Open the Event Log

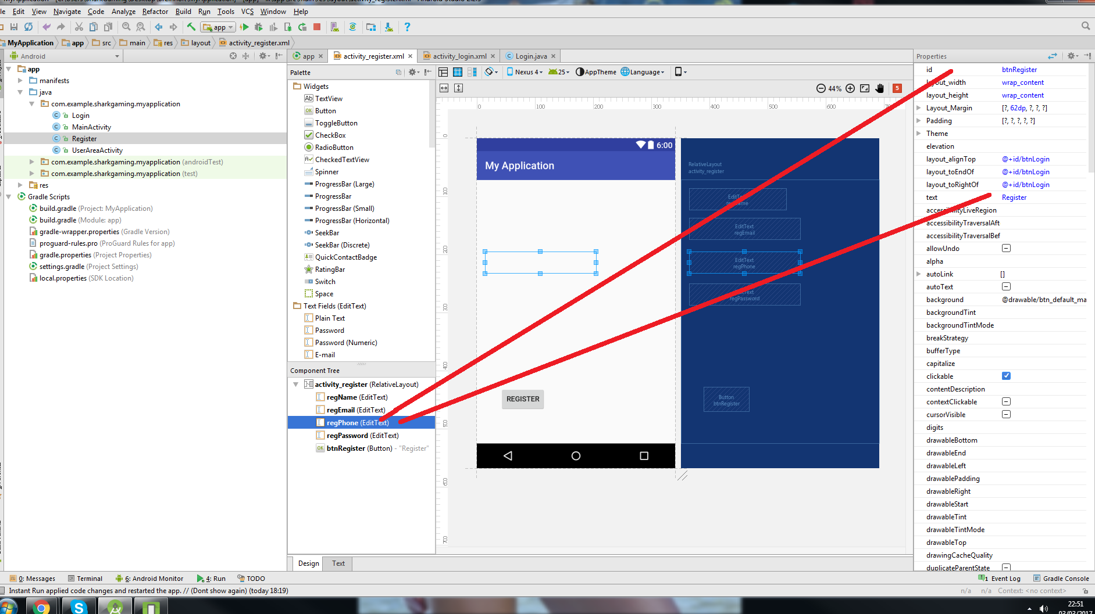(1000, 578)
